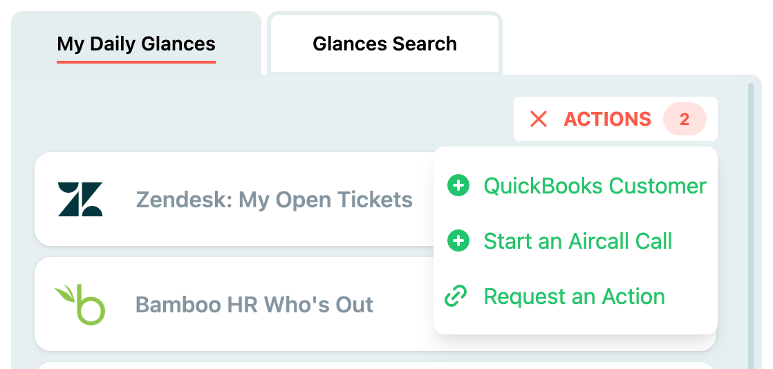
Task: Click the Bamboo HR leaf logo icon
Action: 80,304
